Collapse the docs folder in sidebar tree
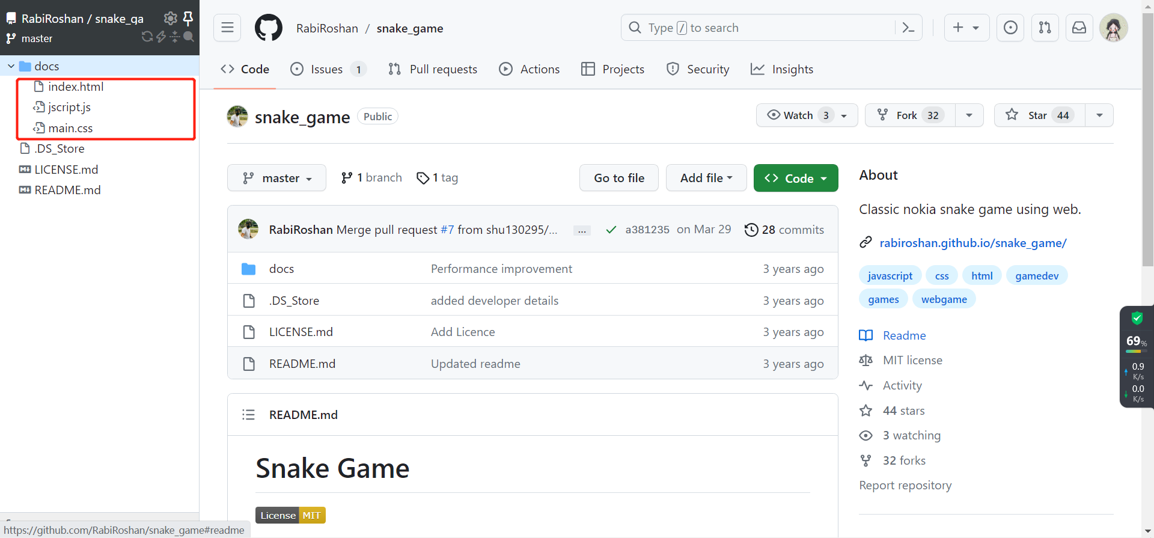 (11, 66)
